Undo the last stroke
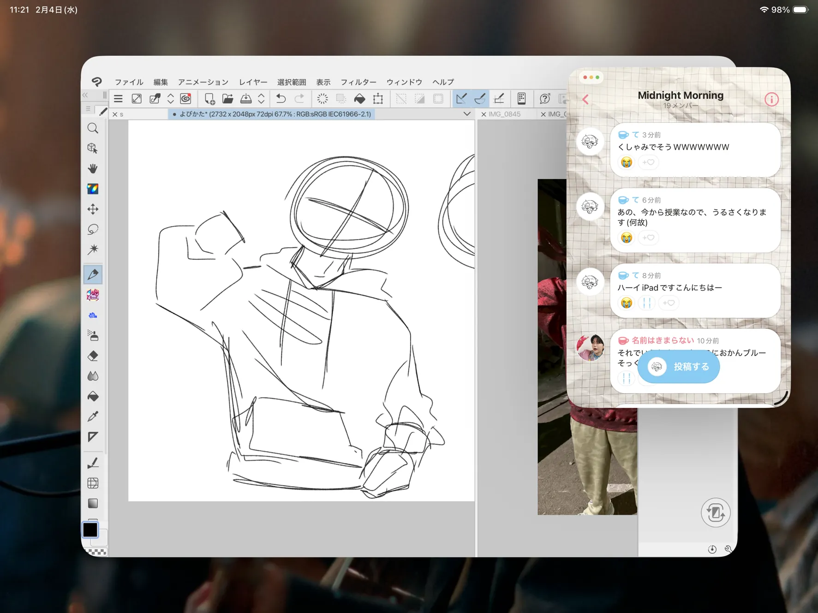The height and width of the screenshot is (613, 818). coord(281,98)
